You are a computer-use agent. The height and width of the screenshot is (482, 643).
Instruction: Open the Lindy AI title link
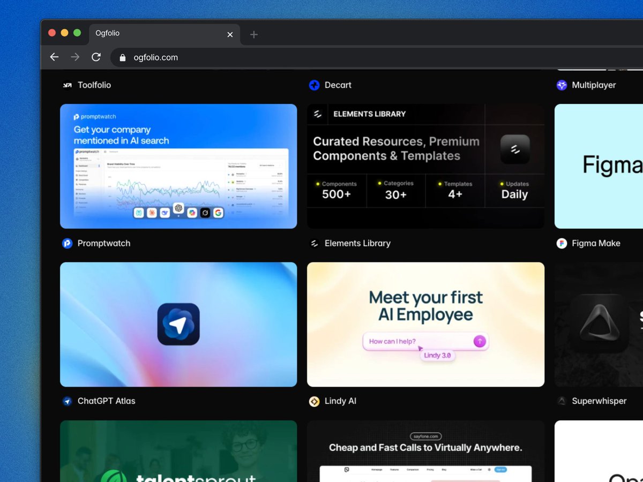(x=340, y=401)
